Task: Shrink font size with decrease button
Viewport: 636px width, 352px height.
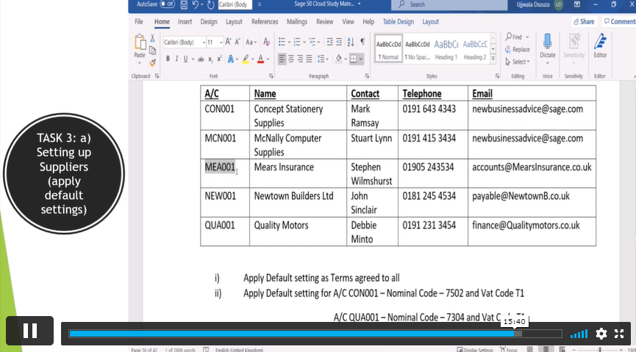Action: 237,42
